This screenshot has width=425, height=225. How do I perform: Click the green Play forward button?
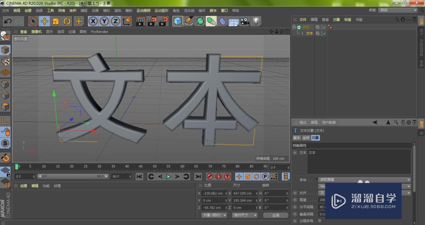[168, 177]
